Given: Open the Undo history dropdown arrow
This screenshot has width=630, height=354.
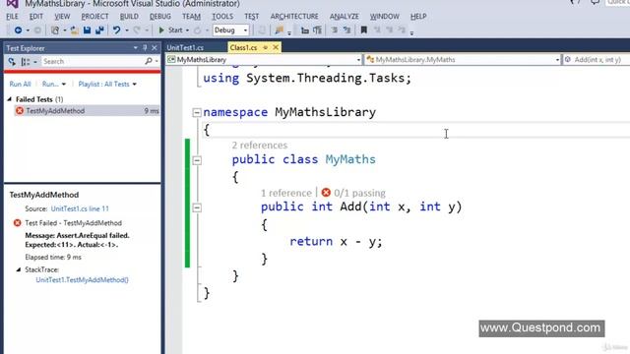Looking at the screenshot, I should click(x=127, y=30).
